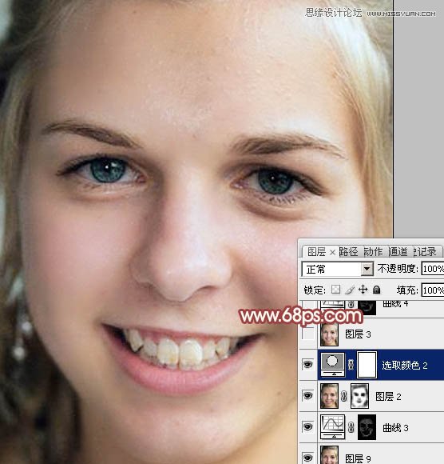Select the 曲线 3 layer name

tap(395, 428)
